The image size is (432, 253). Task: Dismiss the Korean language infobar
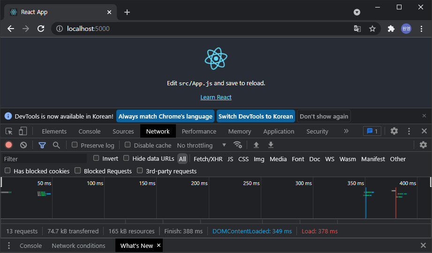[424, 116]
